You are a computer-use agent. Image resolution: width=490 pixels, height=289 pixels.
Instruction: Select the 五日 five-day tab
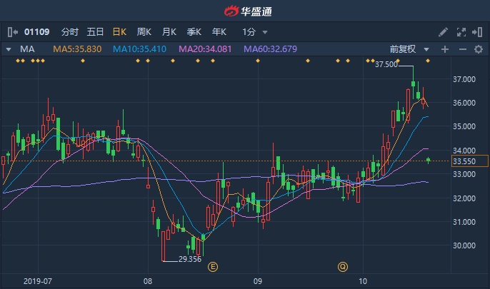95,32
